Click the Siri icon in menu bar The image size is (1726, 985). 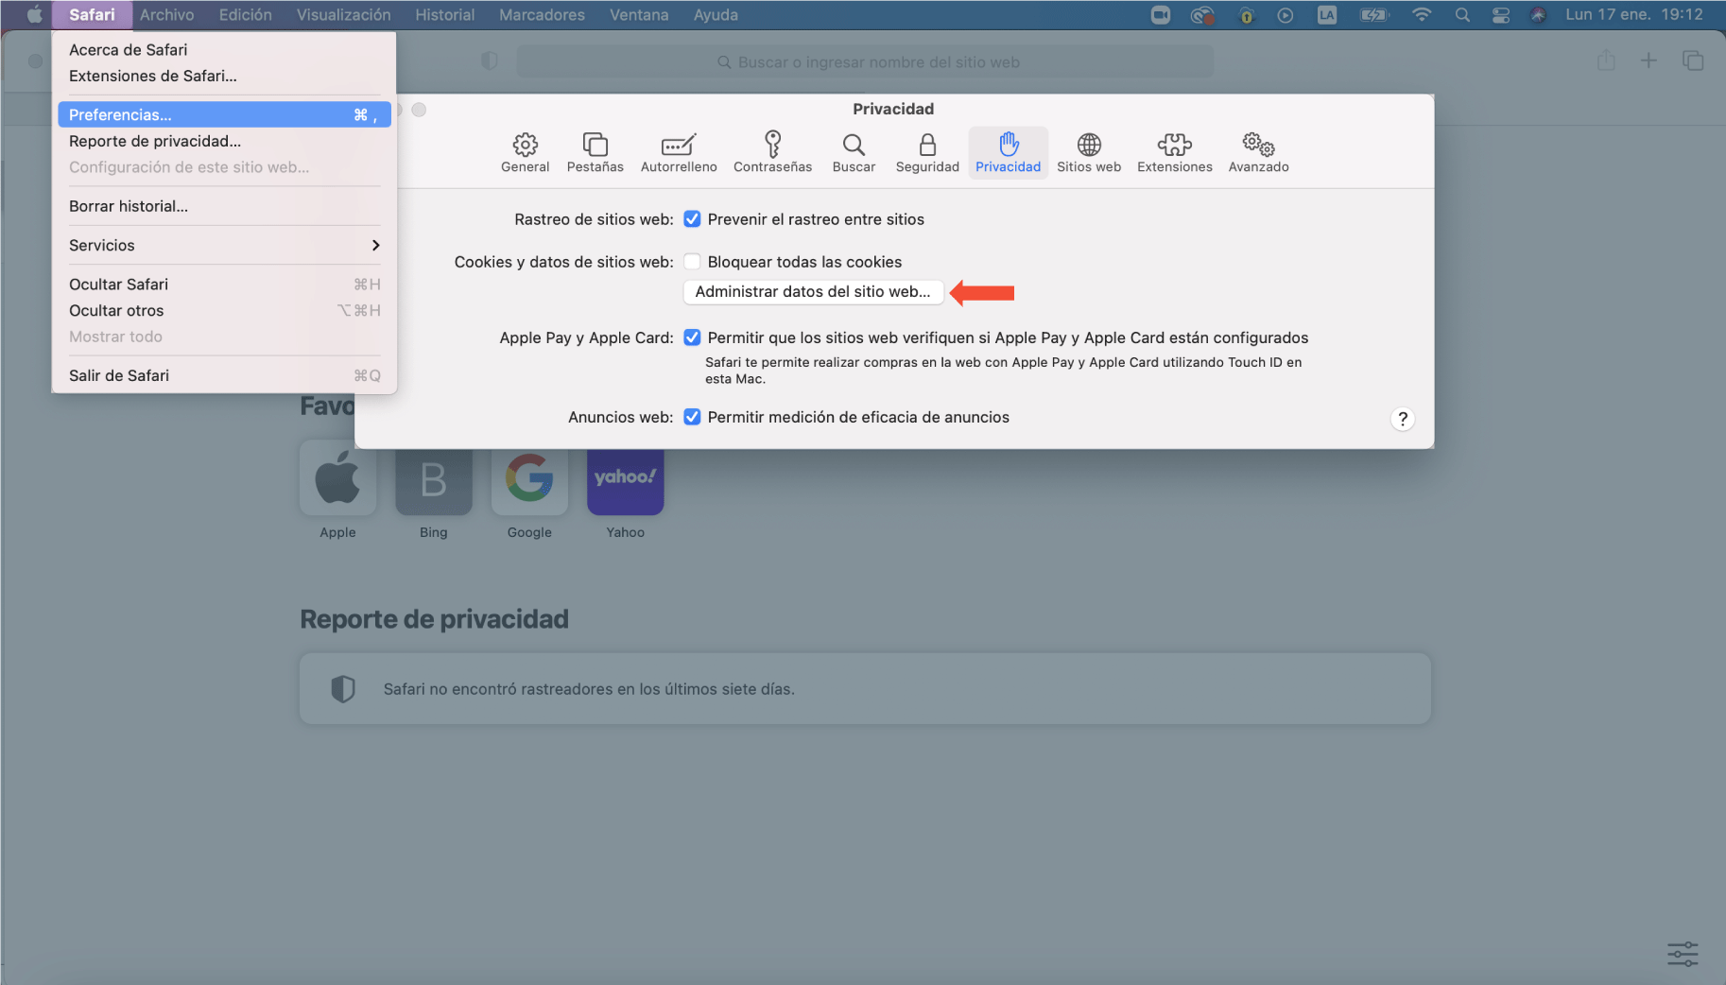click(x=1538, y=15)
